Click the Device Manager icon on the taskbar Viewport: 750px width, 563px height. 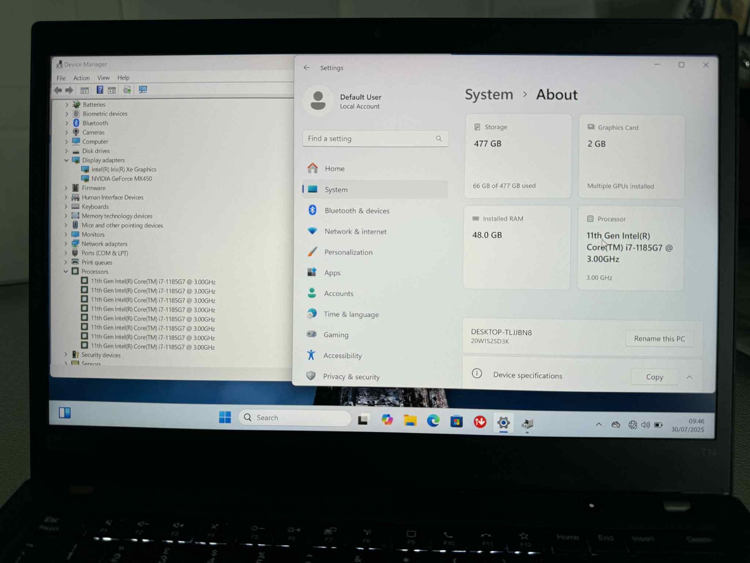[x=527, y=423]
